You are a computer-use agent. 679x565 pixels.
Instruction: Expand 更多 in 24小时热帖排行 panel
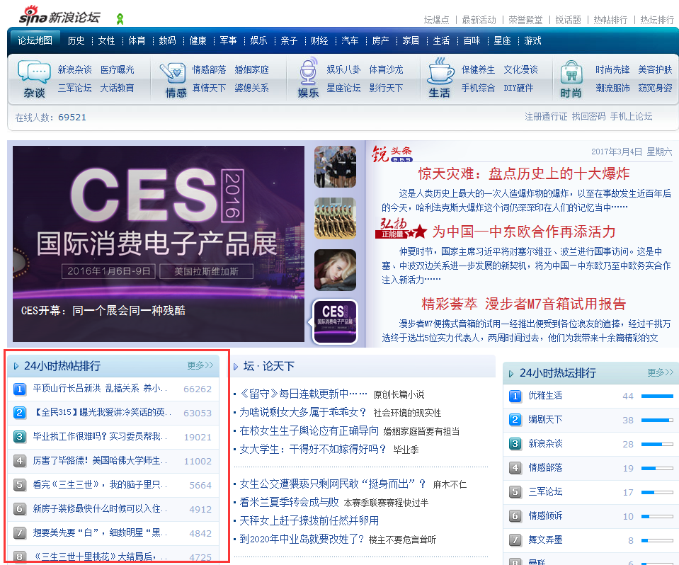click(x=200, y=365)
